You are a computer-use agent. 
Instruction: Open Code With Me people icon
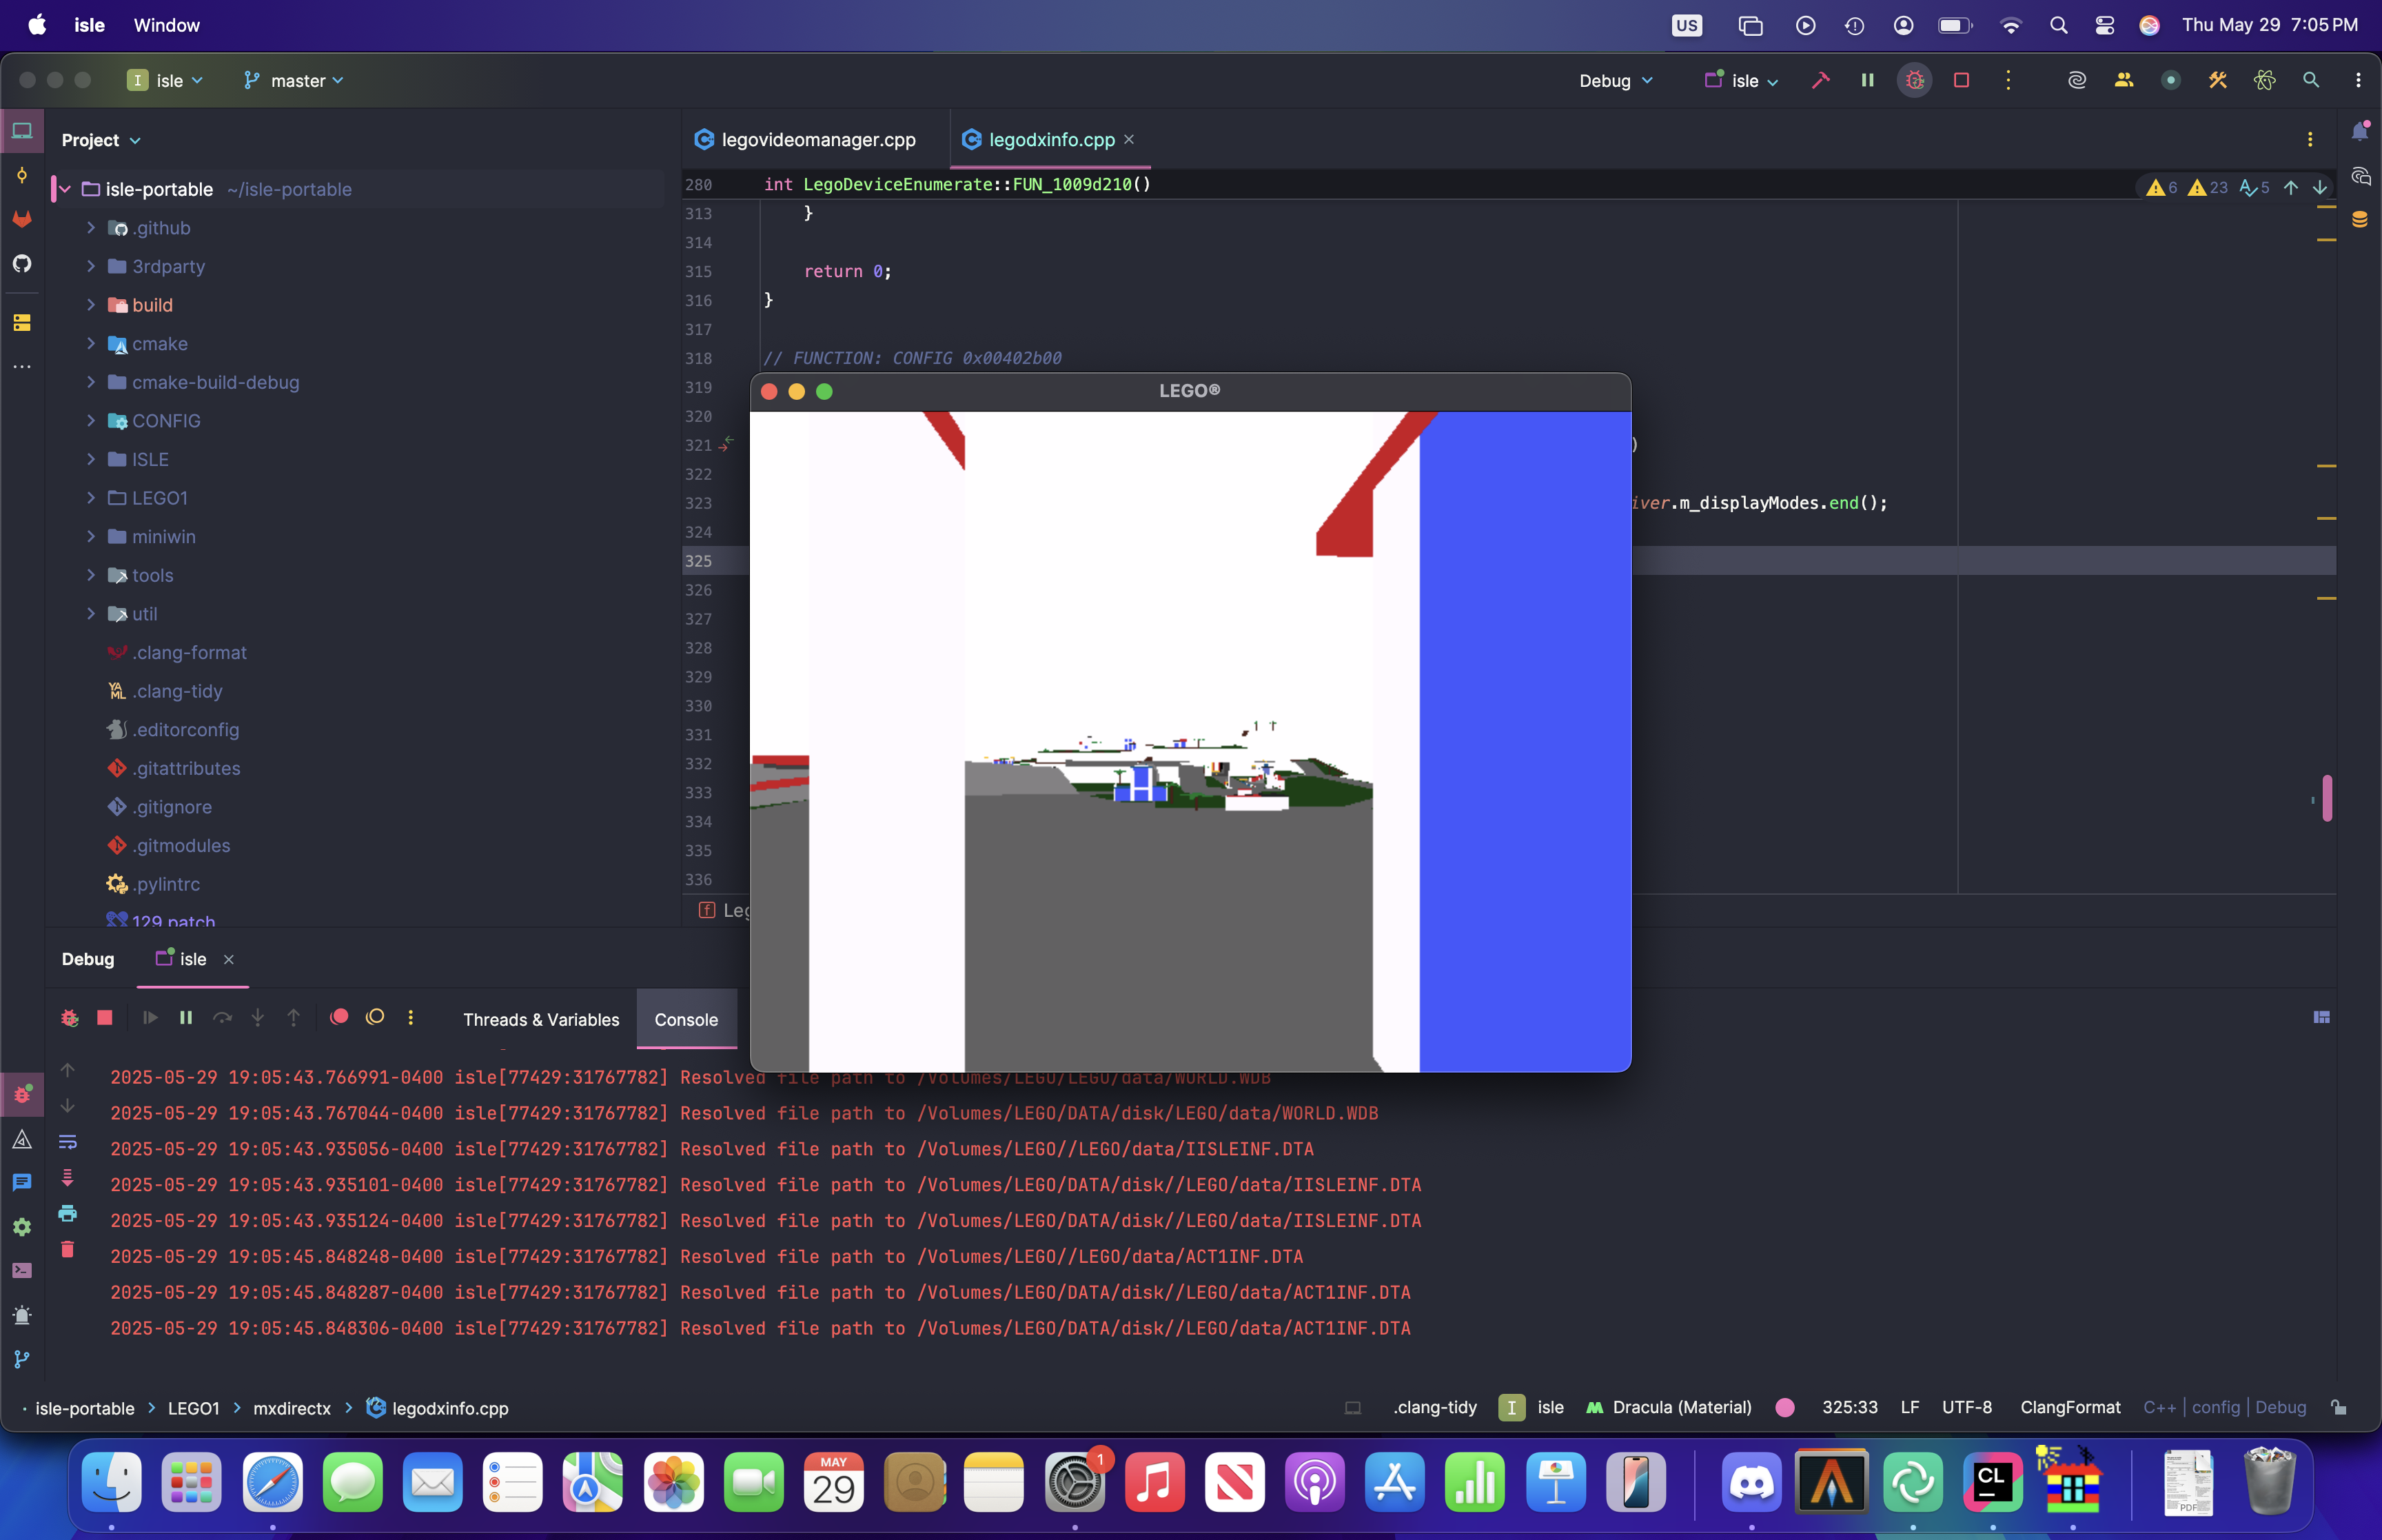pos(2124,80)
